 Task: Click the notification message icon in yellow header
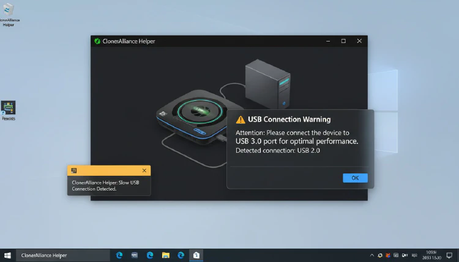click(x=74, y=170)
